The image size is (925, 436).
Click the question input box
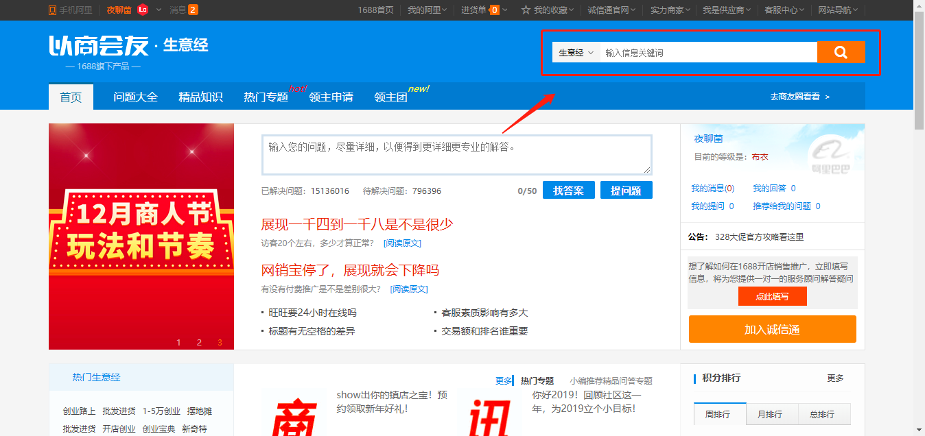[456, 154]
